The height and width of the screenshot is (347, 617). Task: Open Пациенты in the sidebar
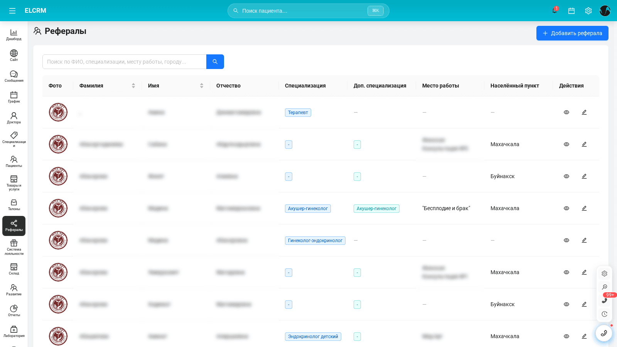(14, 162)
